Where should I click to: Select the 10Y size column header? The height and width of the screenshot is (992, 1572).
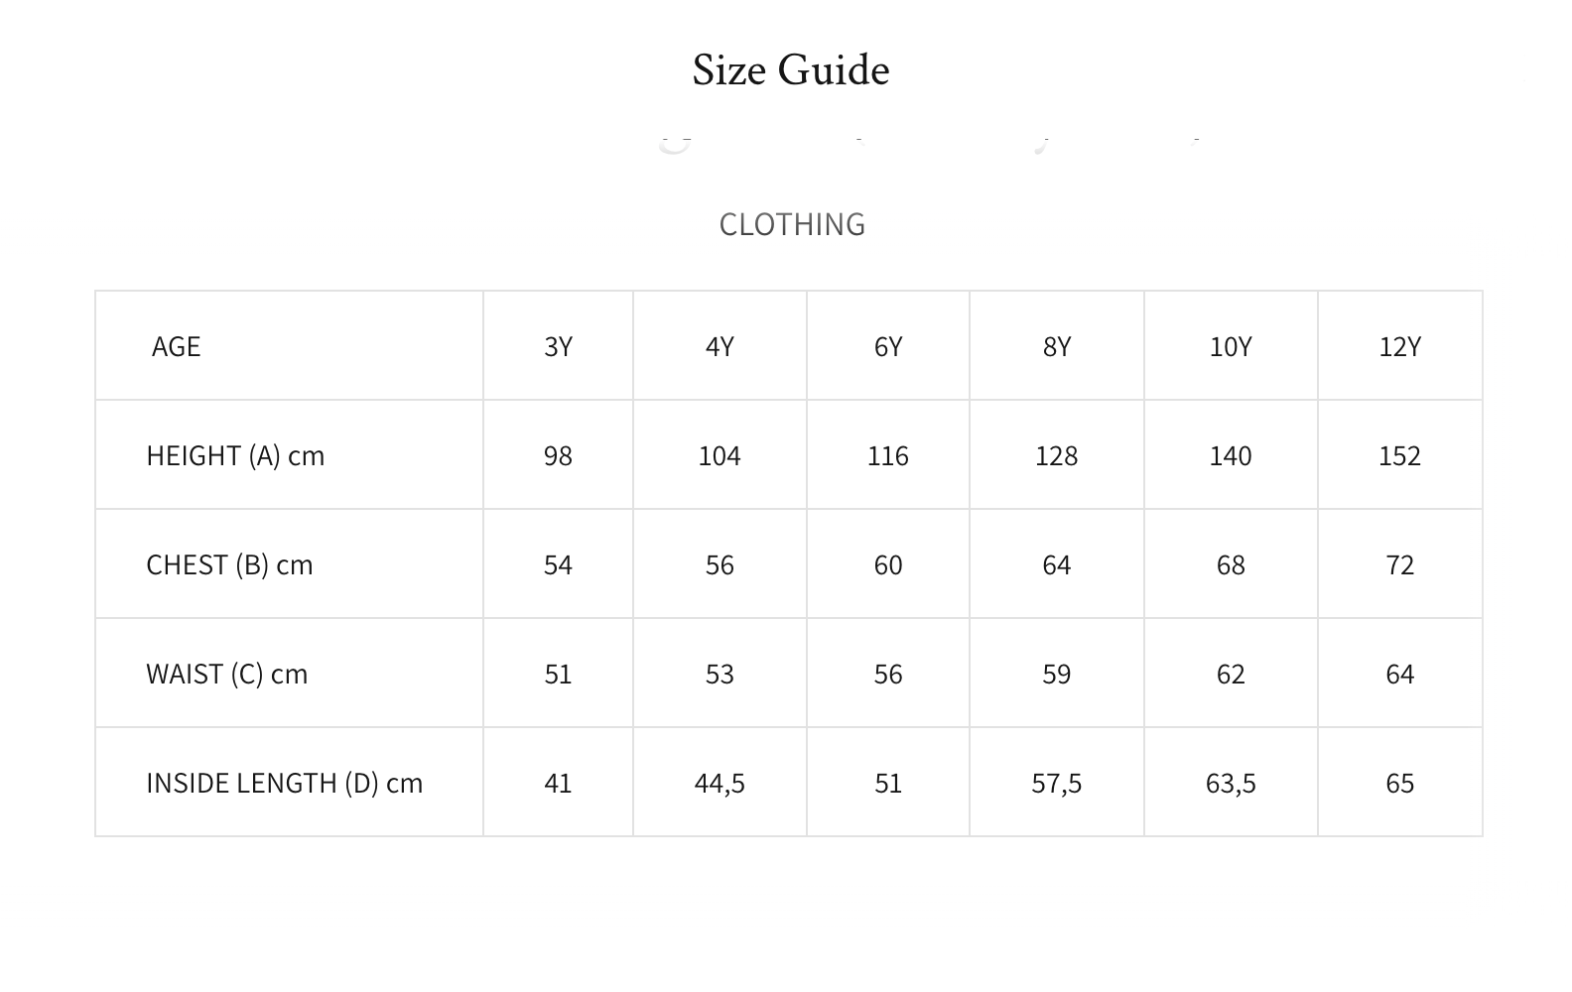click(1230, 346)
